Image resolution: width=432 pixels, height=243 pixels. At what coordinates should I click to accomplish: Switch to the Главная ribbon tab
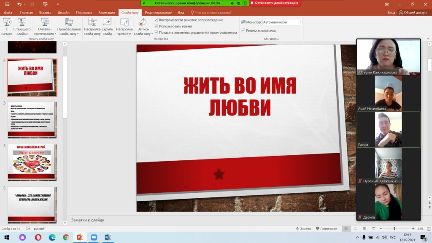pyautogui.click(x=26, y=12)
